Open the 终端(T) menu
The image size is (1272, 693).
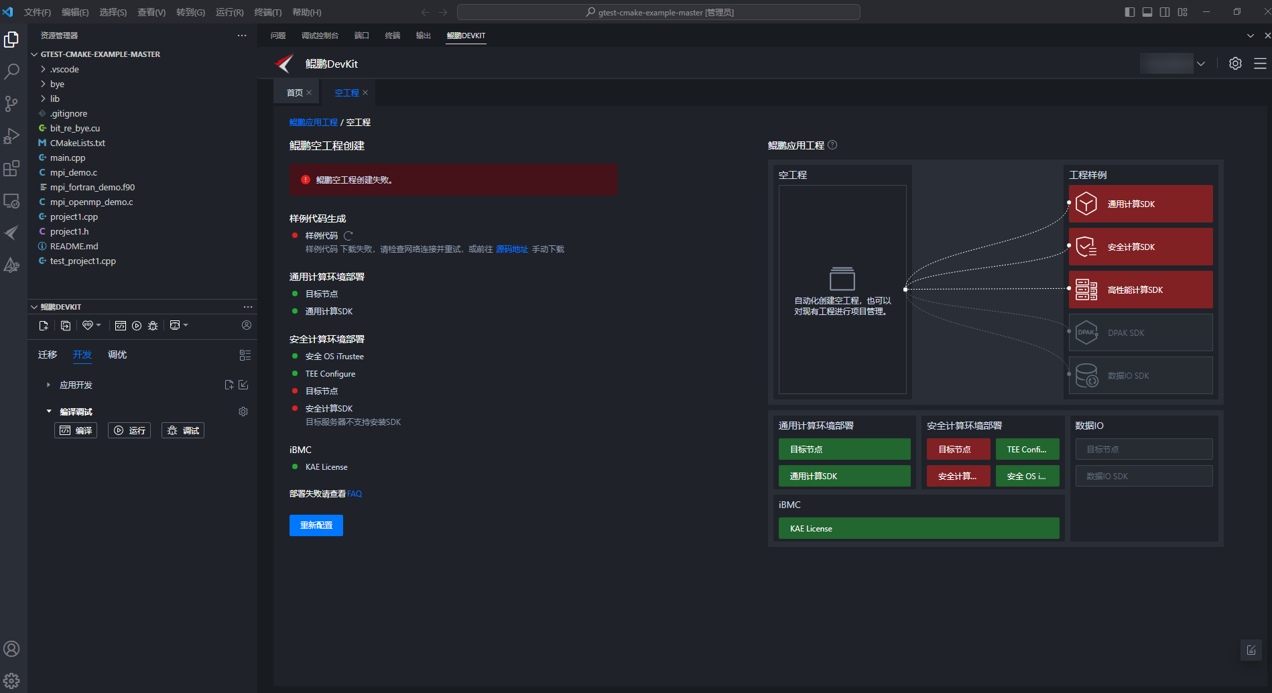pyautogui.click(x=268, y=12)
